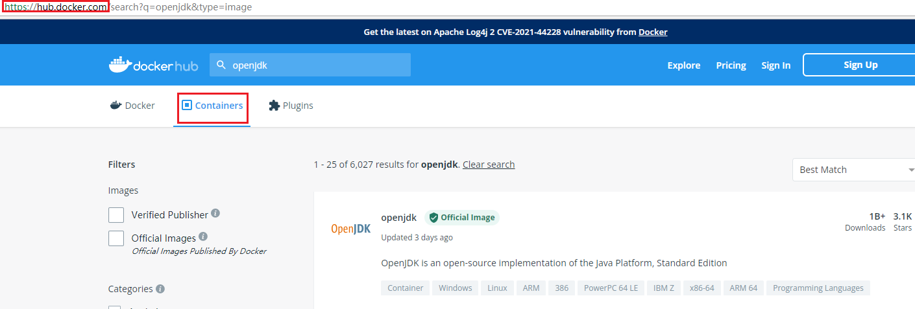The height and width of the screenshot is (309, 915).
Task: Go to the Pricing page
Action: 731,65
